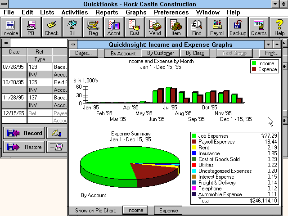288x216 pixels.
Task: Click the Find magnifier icon
Action: tap(197, 27)
